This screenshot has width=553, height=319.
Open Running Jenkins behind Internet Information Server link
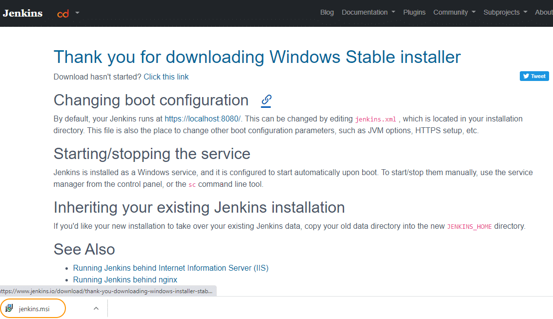point(171,268)
